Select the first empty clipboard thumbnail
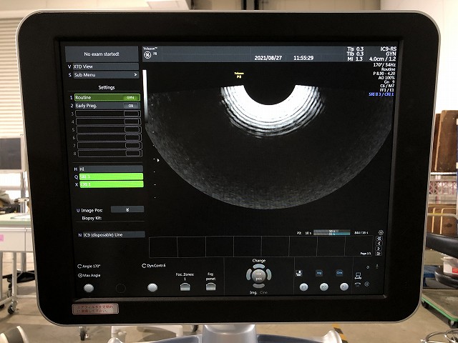The image size is (458, 343). (163, 247)
